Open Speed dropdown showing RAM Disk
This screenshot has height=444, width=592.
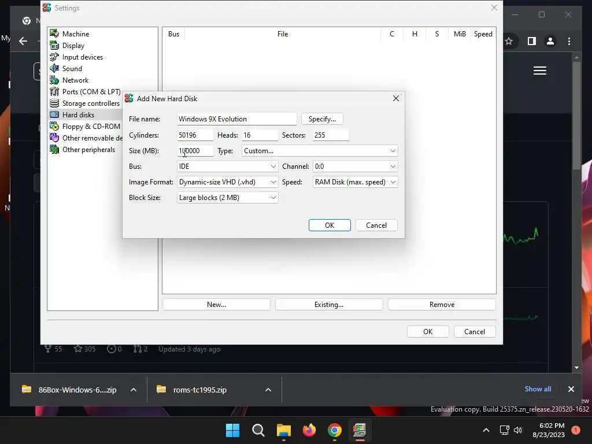(355, 182)
